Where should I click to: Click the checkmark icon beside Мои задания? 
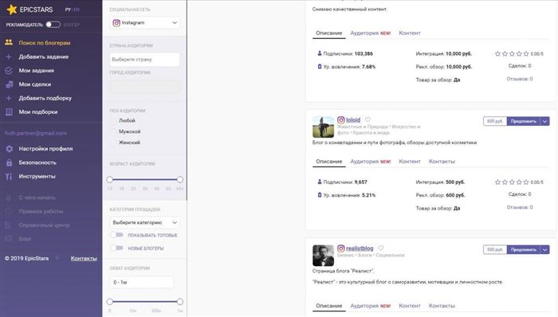(9, 70)
